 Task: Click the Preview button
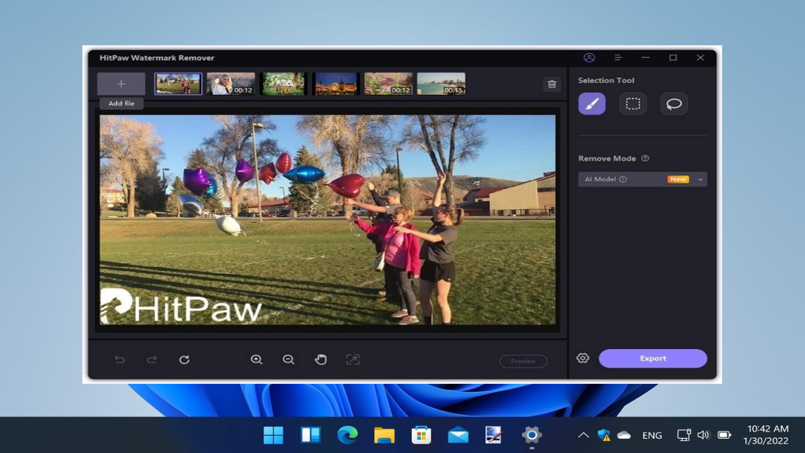tap(523, 361)
